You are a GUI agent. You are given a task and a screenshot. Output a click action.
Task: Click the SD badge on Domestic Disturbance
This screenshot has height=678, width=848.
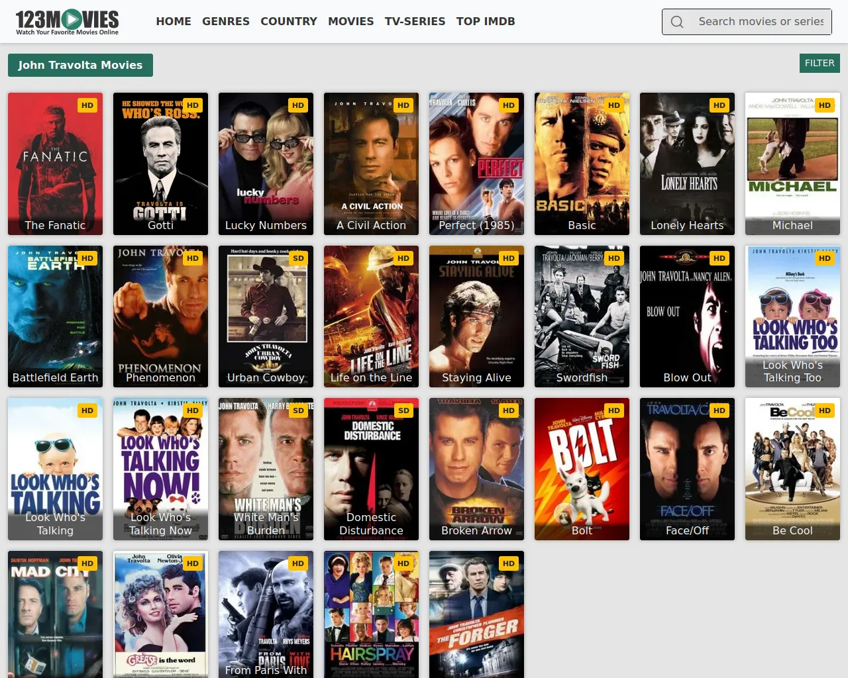click(x=403, y=411)
